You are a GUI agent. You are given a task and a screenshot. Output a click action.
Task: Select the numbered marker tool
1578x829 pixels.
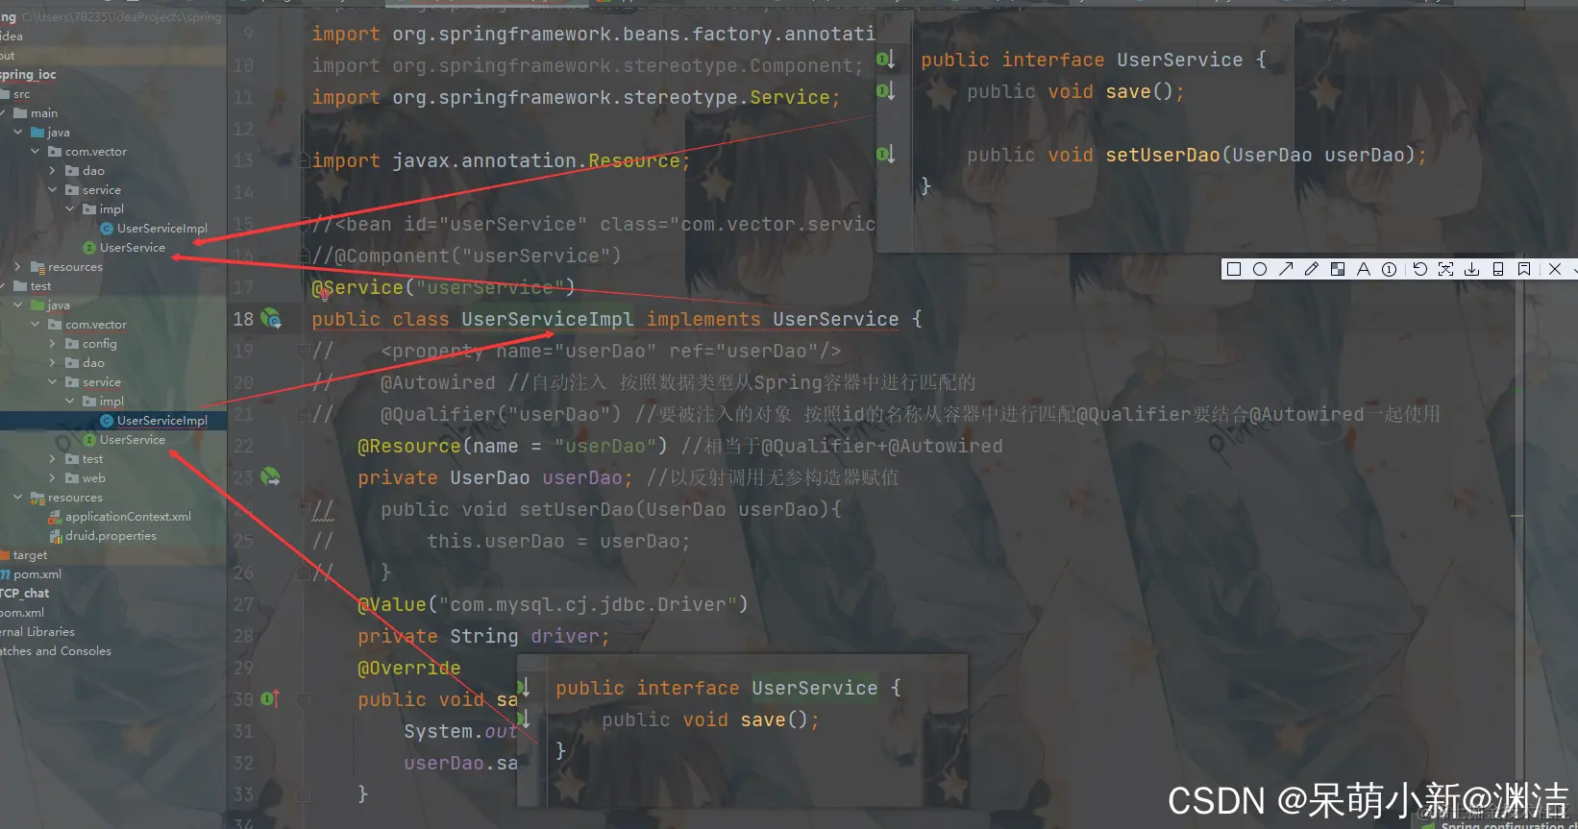coord(1390,270)
